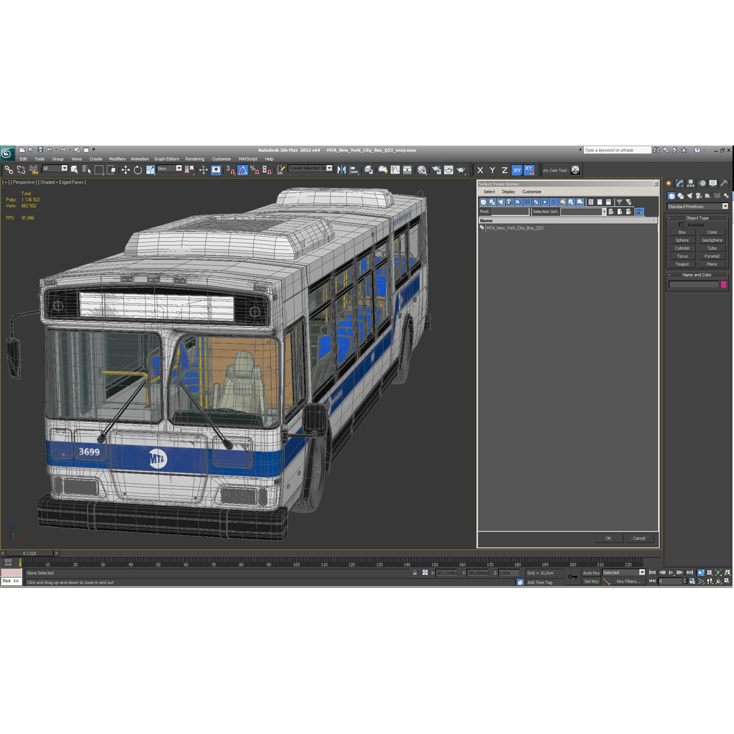This screenshot has height=734, width=734.
Task: Select the Select and Move tool
Action: coord(126,170)
